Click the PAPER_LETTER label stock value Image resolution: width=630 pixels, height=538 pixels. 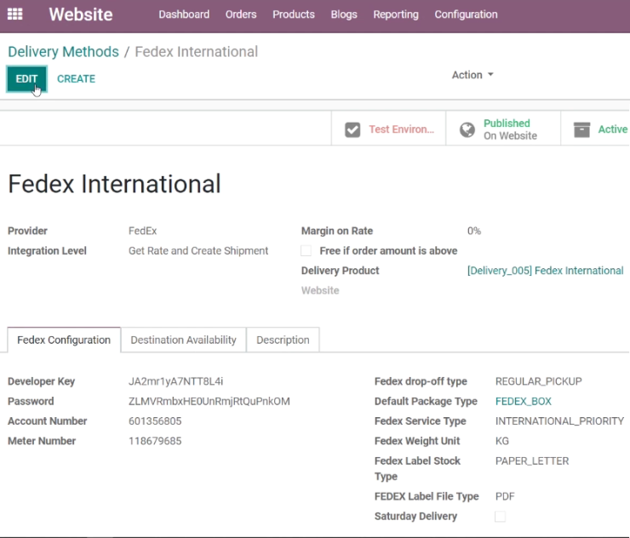(x=532, y=461)
